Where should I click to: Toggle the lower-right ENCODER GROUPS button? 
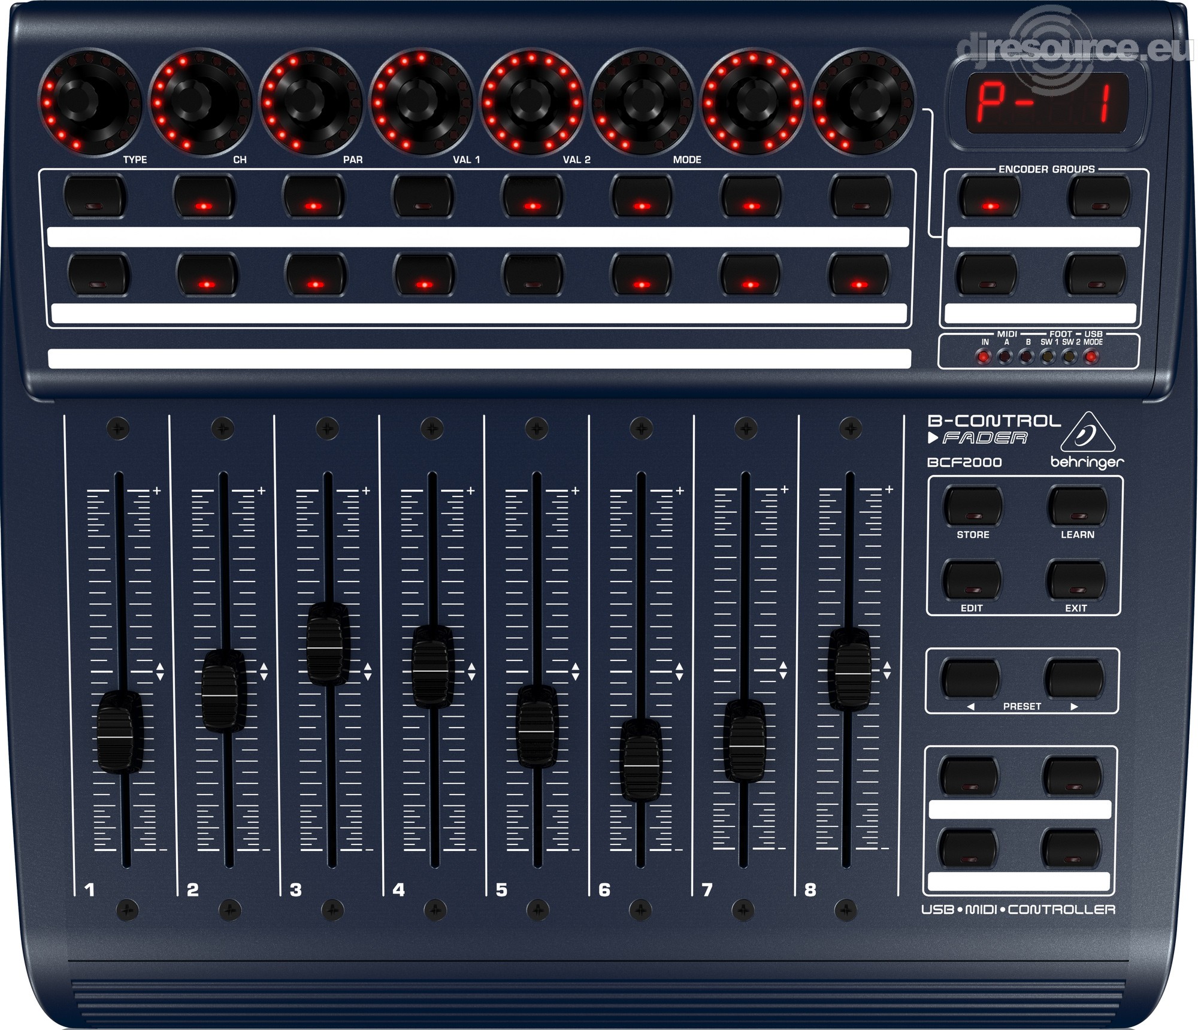click(x=1095, y=275)
